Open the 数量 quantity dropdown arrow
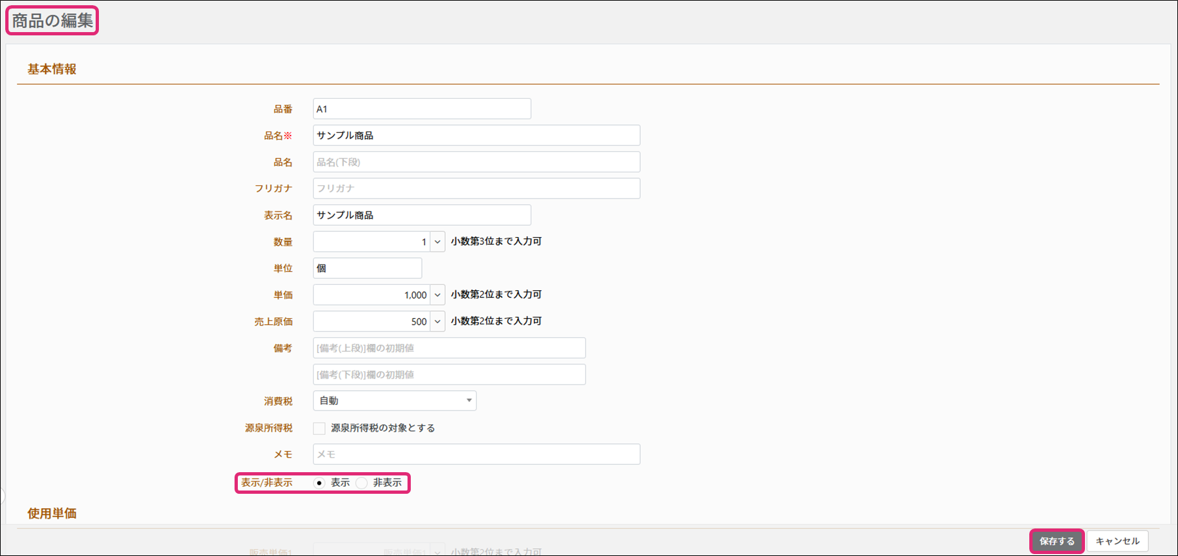This screenshot has height=556, width=1178. 438,242
